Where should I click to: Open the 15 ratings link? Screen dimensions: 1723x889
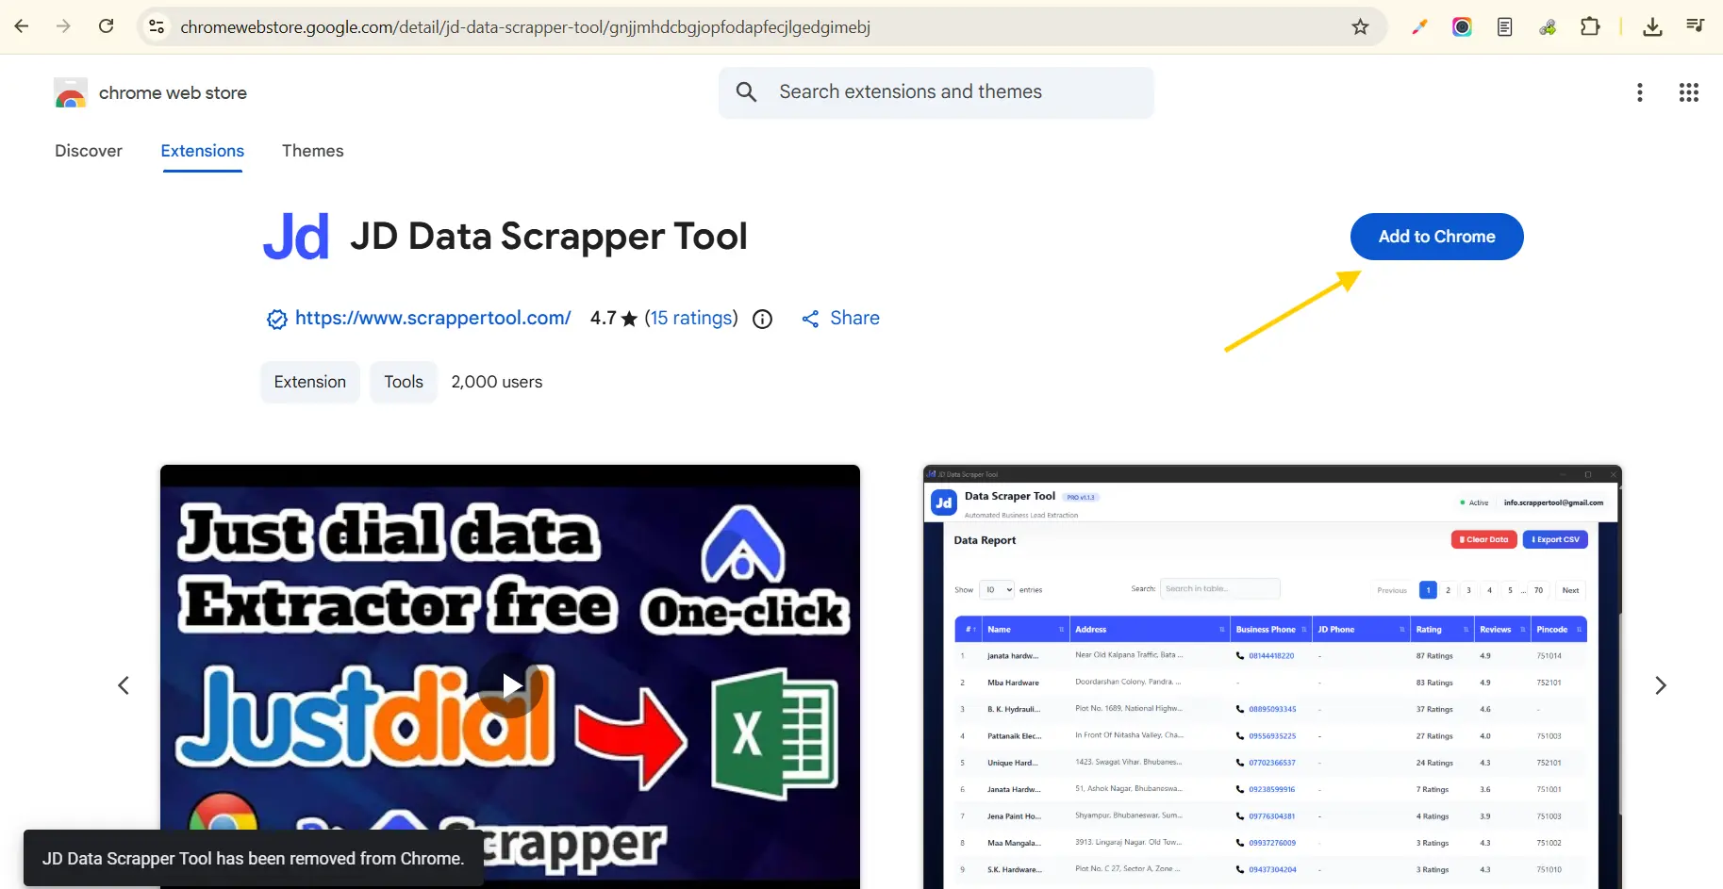click(691, 318)
